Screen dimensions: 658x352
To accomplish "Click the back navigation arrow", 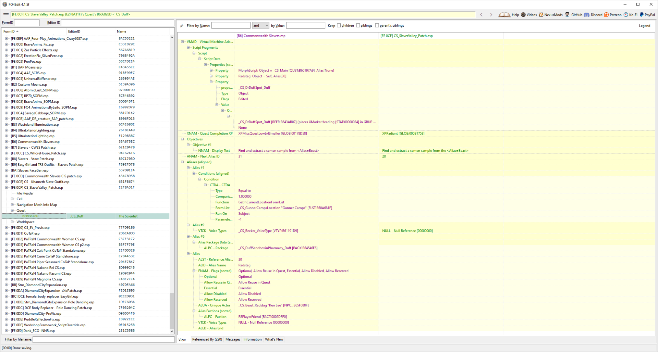I will [482, 14].
